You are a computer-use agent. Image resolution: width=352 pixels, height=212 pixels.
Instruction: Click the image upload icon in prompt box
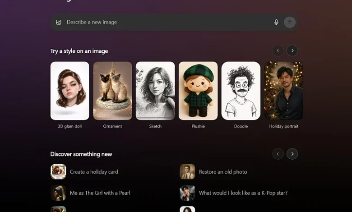click(x=59, y=22)
